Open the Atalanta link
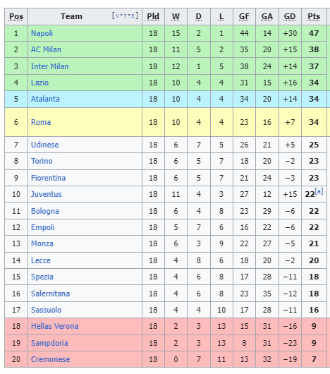330x374 pixels. pos(45,99)
